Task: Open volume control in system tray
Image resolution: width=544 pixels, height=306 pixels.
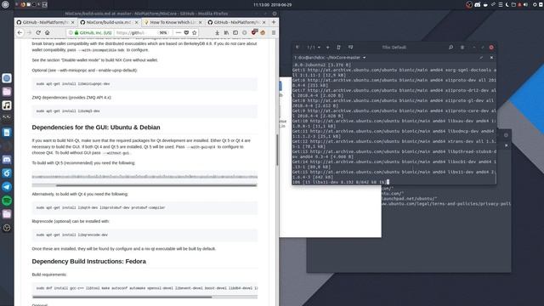Action: pyautogui.click(x=525, y=4)
